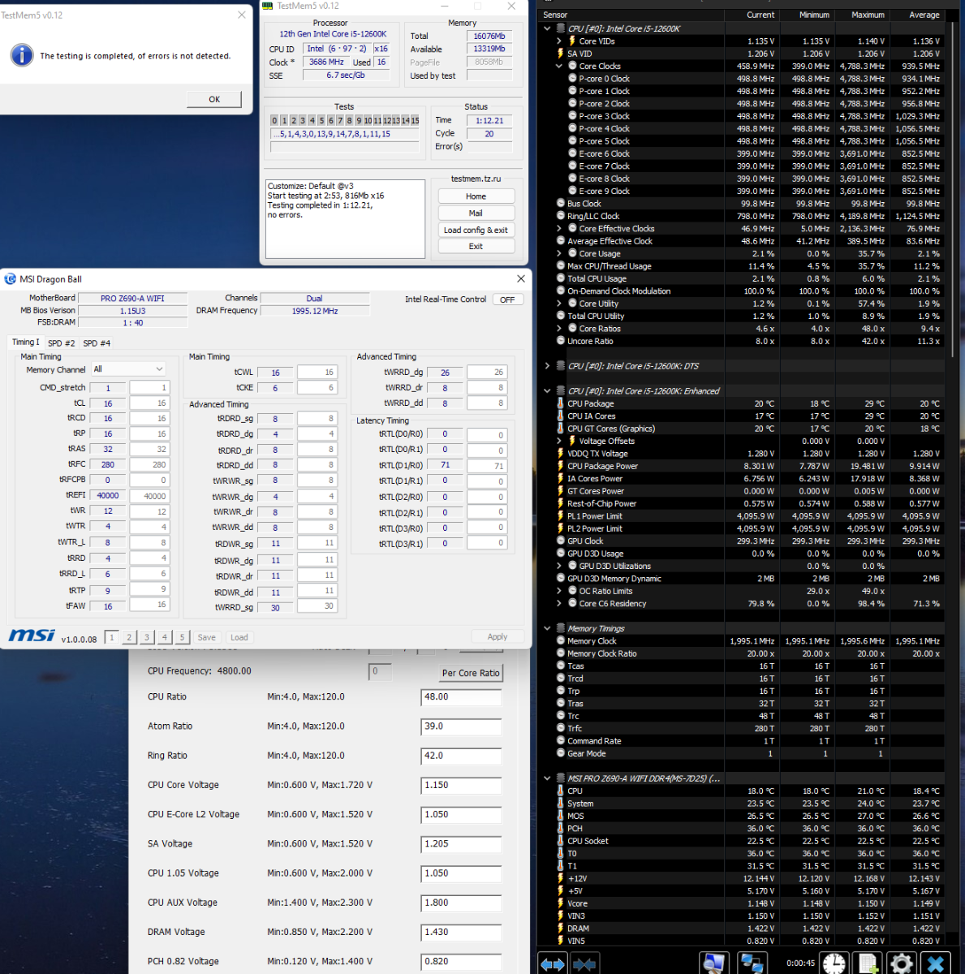Click the editable tREFI value field

[149, 496]
